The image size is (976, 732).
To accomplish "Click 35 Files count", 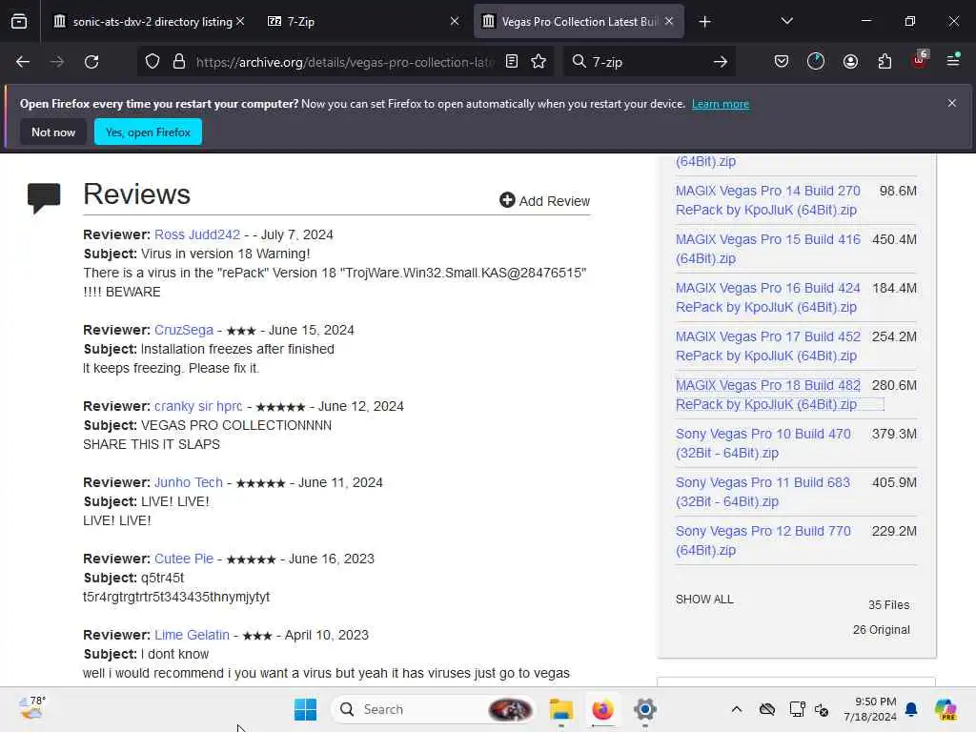I will [889, 605].
